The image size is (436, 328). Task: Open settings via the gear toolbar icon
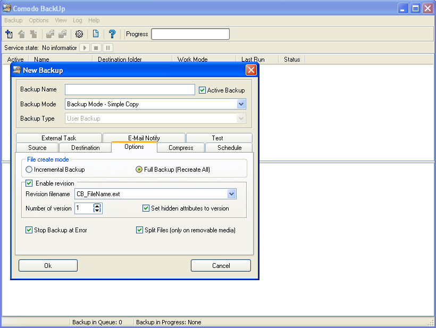click(x=79, y=34)
